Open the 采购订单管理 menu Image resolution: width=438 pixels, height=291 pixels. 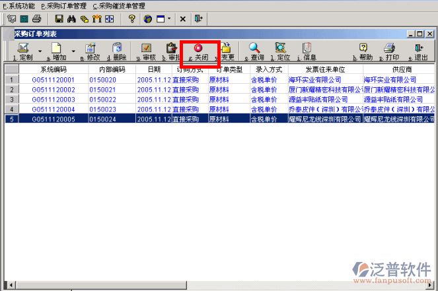click(x=64, y=5)
